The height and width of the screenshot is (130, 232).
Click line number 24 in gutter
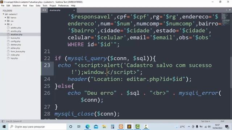[47, 79]
